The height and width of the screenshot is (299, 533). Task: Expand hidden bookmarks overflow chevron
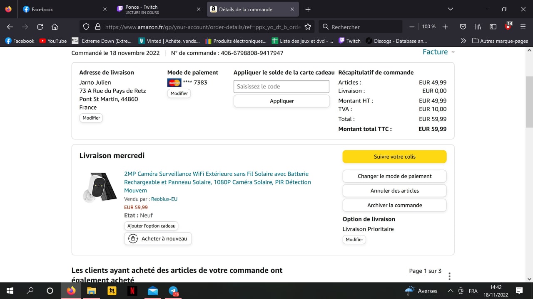coord(463,41)
